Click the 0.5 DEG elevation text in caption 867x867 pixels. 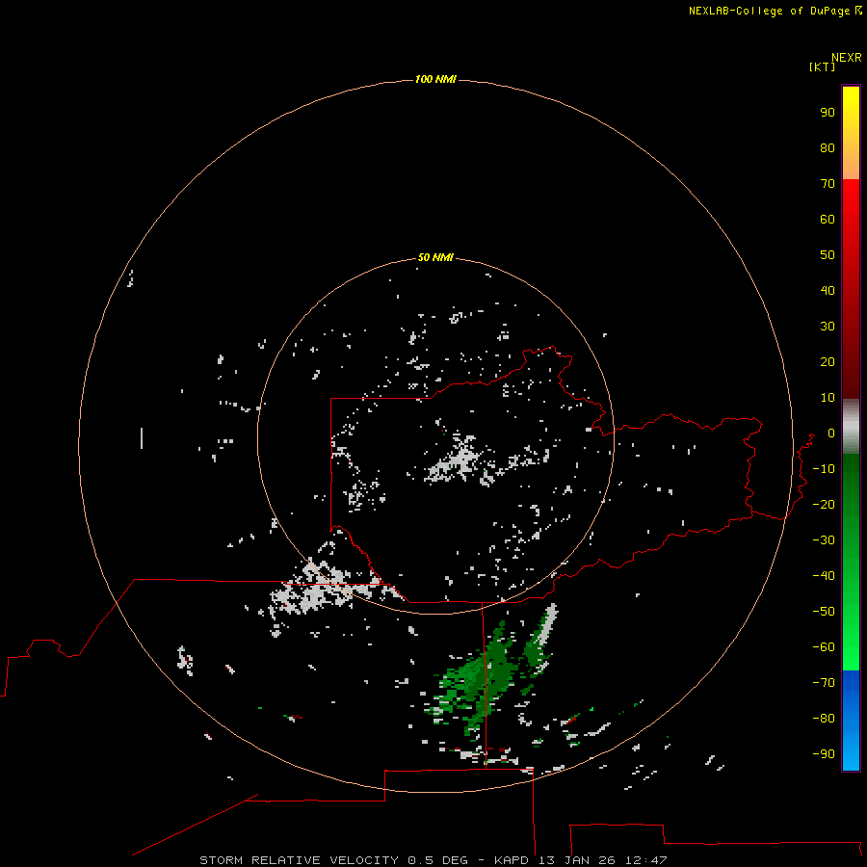coord(438,860)
